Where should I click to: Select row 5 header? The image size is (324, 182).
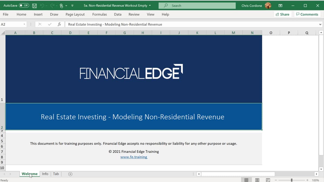click(x=2, y=141)
